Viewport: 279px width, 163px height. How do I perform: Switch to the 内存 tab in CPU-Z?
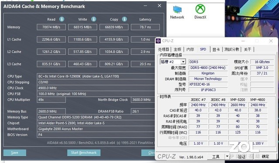190,49
